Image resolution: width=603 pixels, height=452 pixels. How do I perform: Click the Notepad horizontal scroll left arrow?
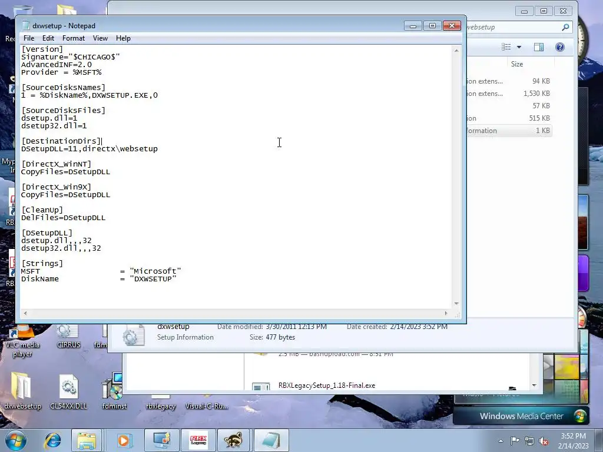[x=25, y=313]
